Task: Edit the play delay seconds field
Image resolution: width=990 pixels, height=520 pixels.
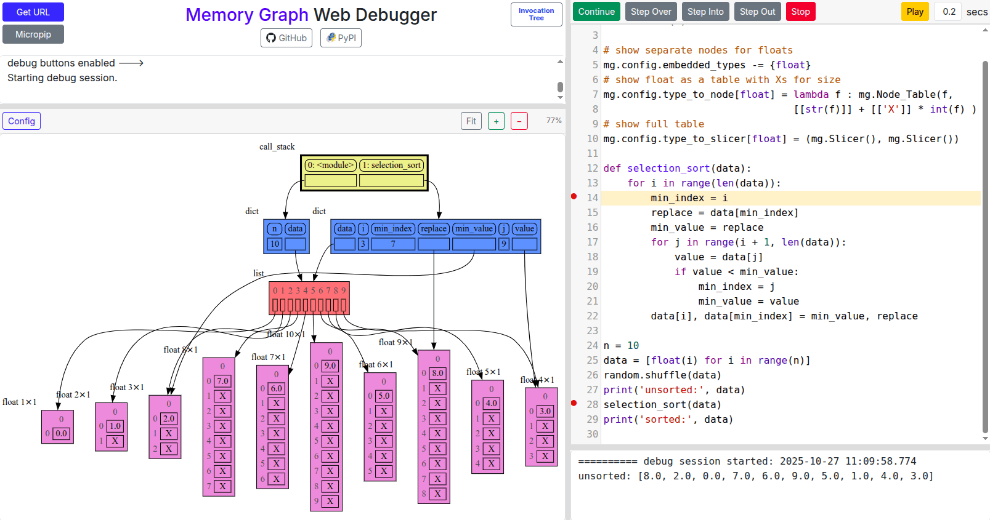Action: pos(948,12)
